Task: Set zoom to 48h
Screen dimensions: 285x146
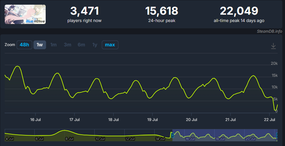Action: pyautogui.click(x=24, y=45)
